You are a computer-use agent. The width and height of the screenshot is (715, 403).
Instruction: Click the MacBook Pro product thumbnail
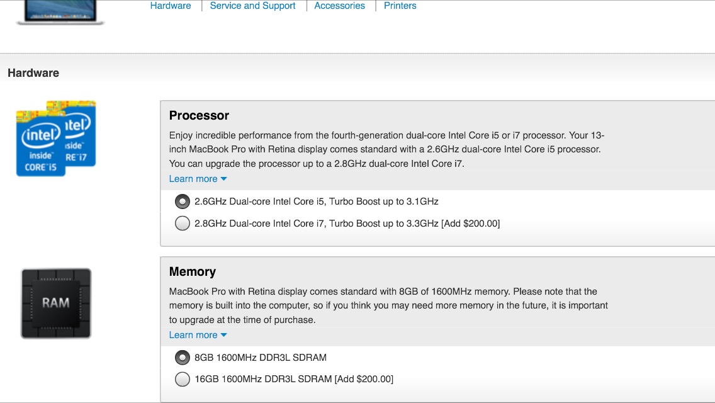click(x=60, y=11)
